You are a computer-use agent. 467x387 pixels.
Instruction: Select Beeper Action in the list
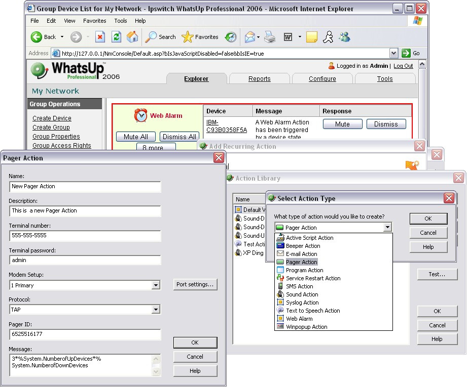[x=303, y=246]
